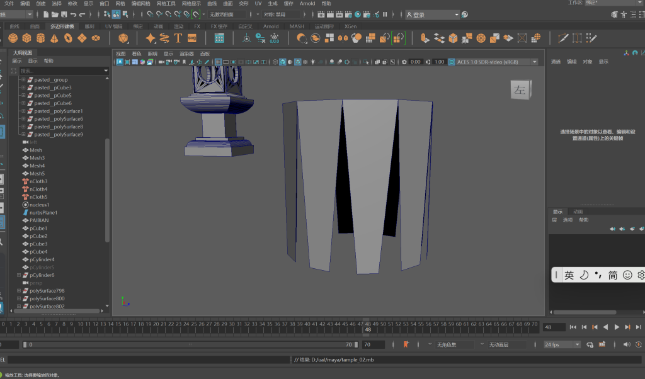This screenshot has width=645, height=379.
Task: Click the undo arrow in the toolbar
Action: [74, 14]
